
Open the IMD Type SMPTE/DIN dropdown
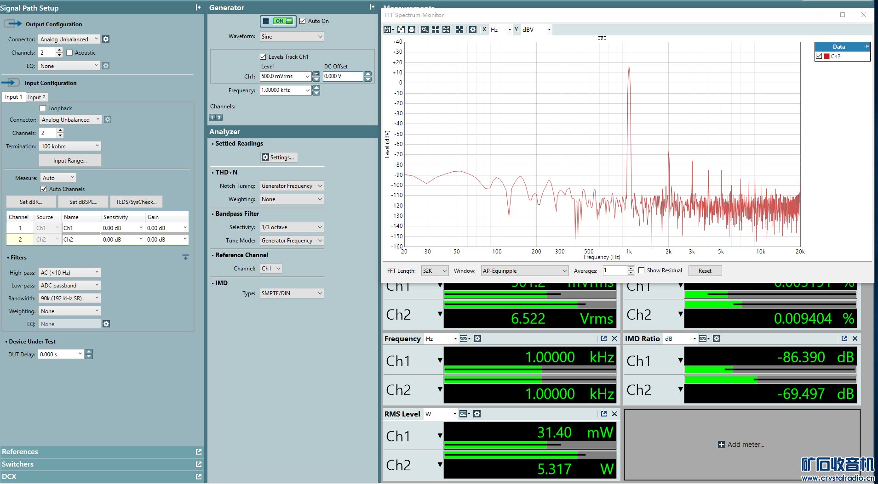point(292,293)
